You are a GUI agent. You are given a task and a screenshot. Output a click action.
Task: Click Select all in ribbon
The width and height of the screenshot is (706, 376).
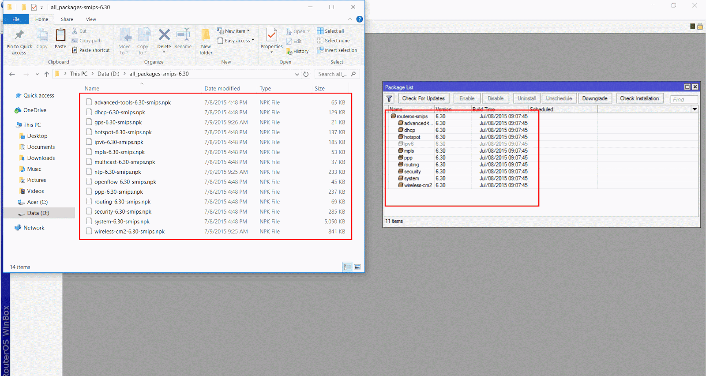click(330, 31)
